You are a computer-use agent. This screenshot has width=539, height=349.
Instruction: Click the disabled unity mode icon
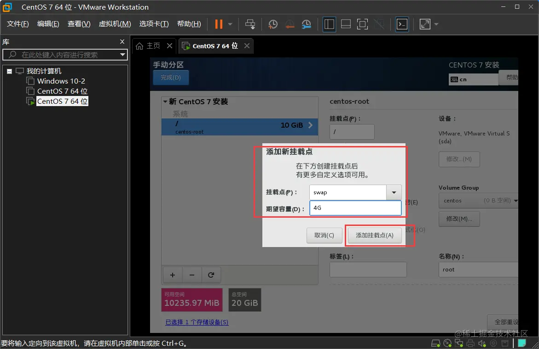(x=379, y=24)
